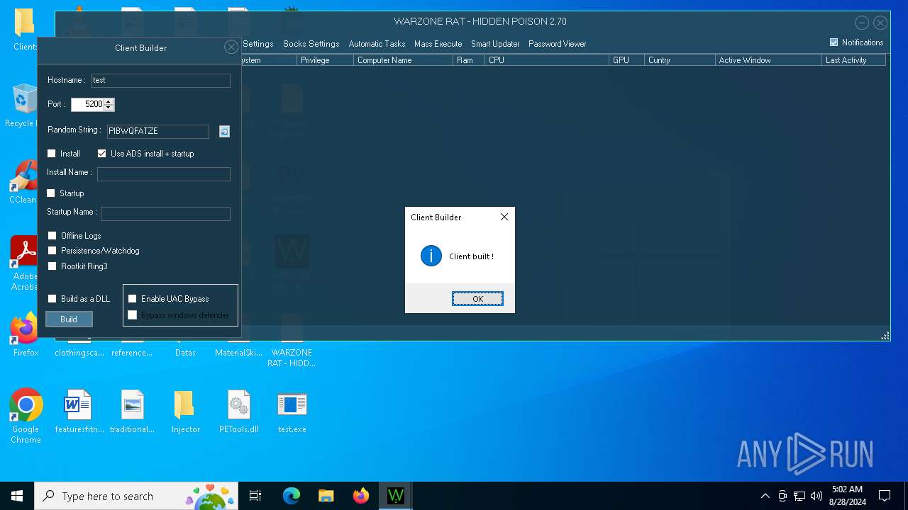The image size is (908, 510).
Task: Open the Socks Settings menu
Action: click(311, 44)
